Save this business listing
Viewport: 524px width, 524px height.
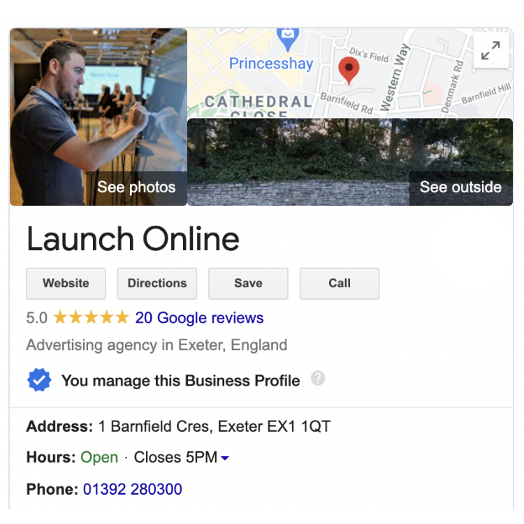click(248, 284)
